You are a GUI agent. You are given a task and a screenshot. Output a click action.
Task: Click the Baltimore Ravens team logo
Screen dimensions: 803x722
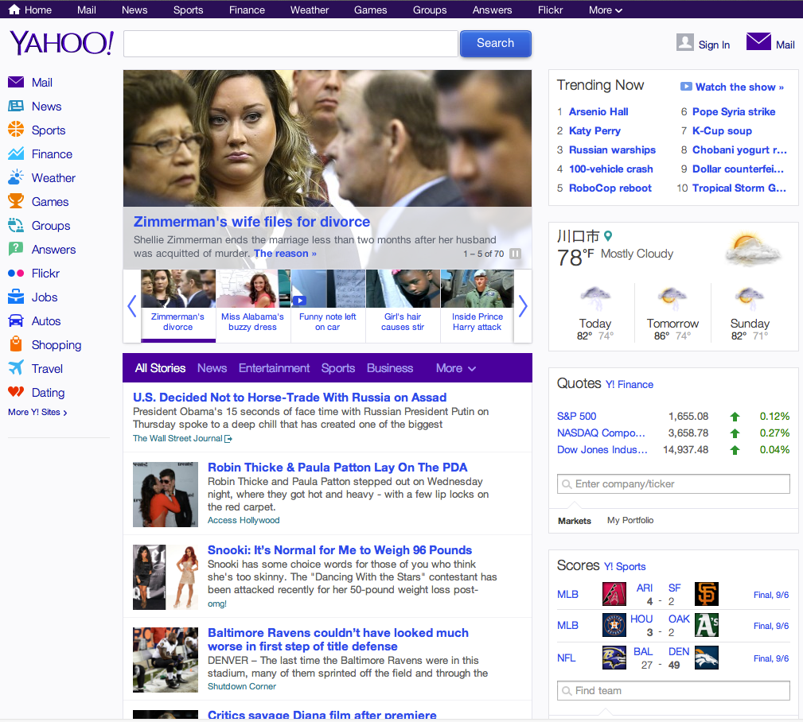614,658
